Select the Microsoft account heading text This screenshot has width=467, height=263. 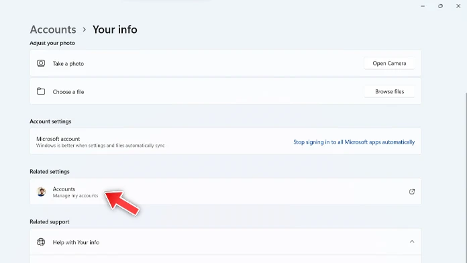coord(58,139)
